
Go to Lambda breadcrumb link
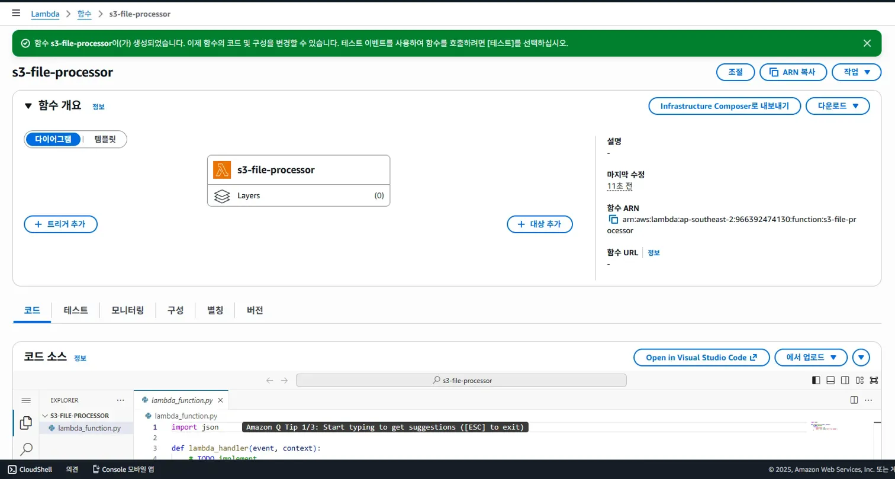tap(45, 14)
